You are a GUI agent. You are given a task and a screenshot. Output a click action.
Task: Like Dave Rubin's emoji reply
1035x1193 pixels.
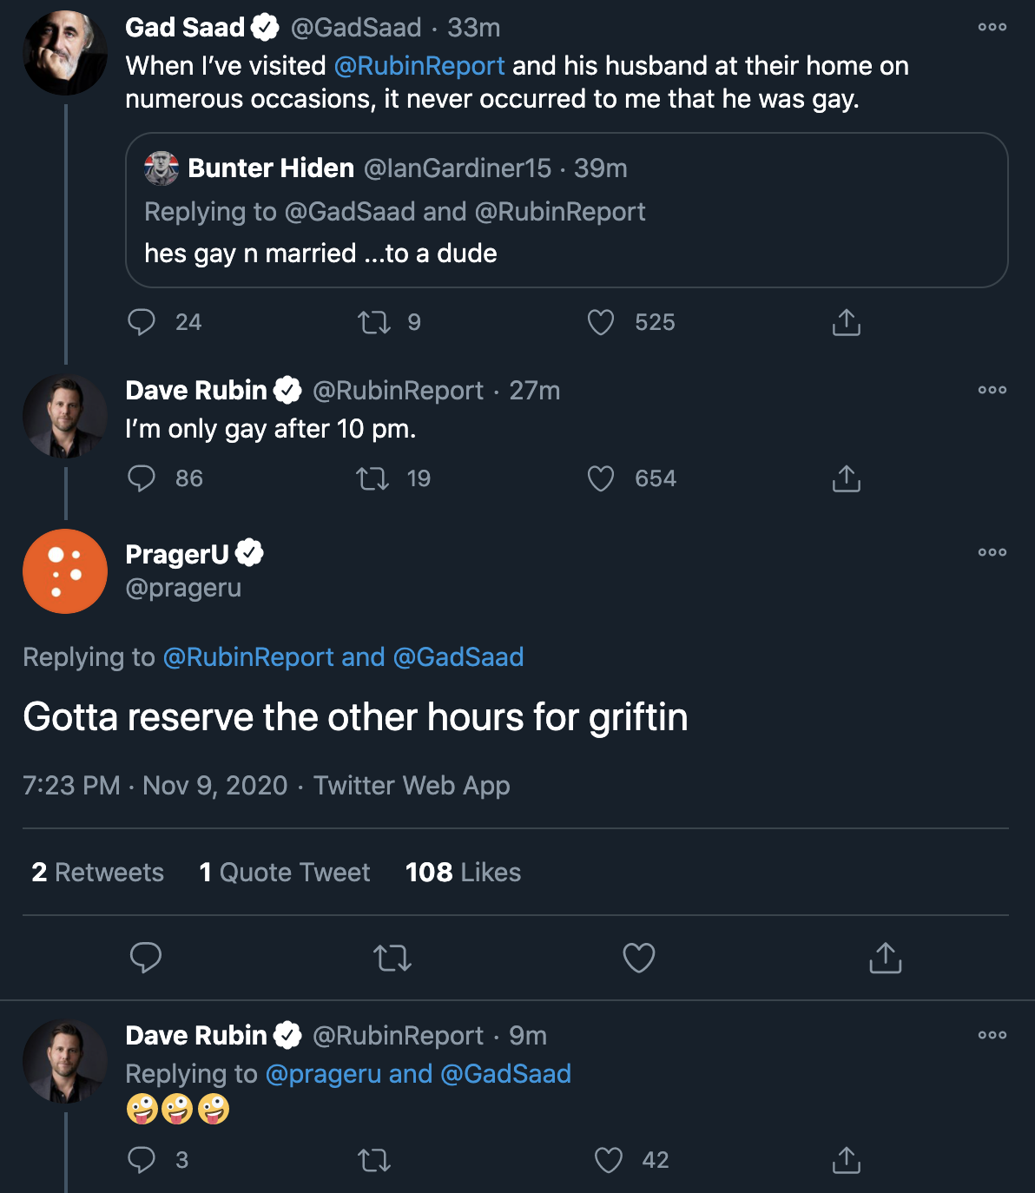pyautogui.click(x=607, y=1159)
